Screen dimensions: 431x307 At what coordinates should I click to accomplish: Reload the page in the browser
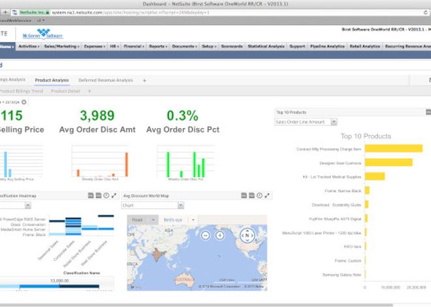pos(426,12)
